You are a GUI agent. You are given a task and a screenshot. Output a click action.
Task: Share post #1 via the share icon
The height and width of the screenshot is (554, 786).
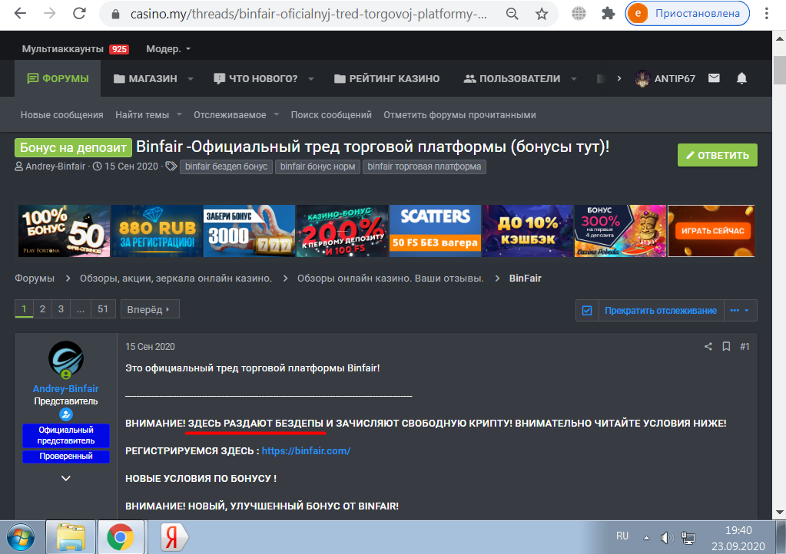coord(708,346)
